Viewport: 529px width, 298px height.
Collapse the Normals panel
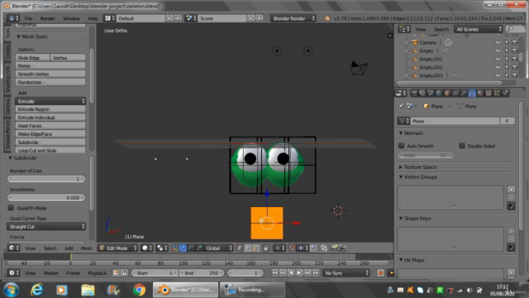(x=401, y=133)
